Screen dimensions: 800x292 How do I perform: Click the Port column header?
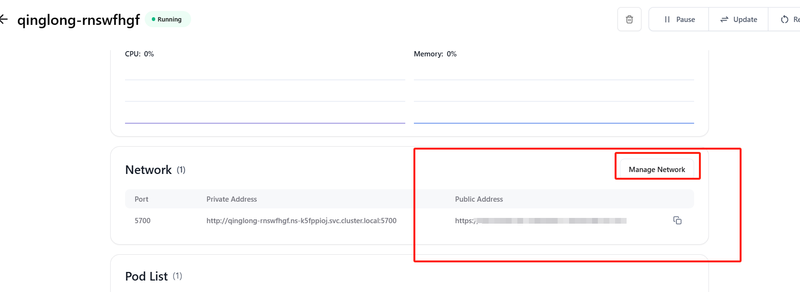pyautogui.click(x=141, y=199)
